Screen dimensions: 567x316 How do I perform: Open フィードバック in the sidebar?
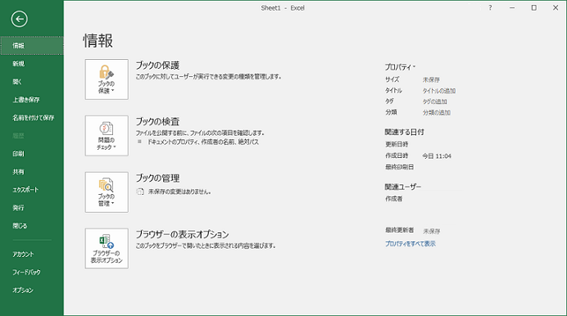[x=32, y=273]
